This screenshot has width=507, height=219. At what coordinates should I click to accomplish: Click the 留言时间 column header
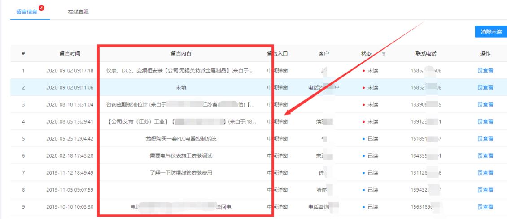(70, 53)
